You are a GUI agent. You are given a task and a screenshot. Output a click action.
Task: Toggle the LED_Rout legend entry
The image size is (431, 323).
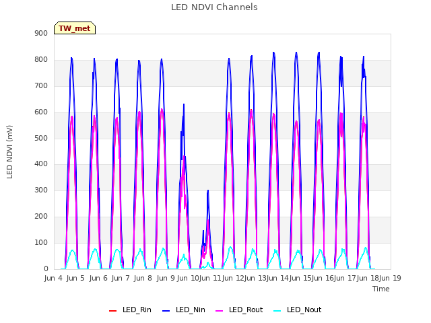[x=239, y=310]
